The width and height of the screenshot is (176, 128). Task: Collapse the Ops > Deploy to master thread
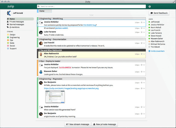click(x=39, y=61)
